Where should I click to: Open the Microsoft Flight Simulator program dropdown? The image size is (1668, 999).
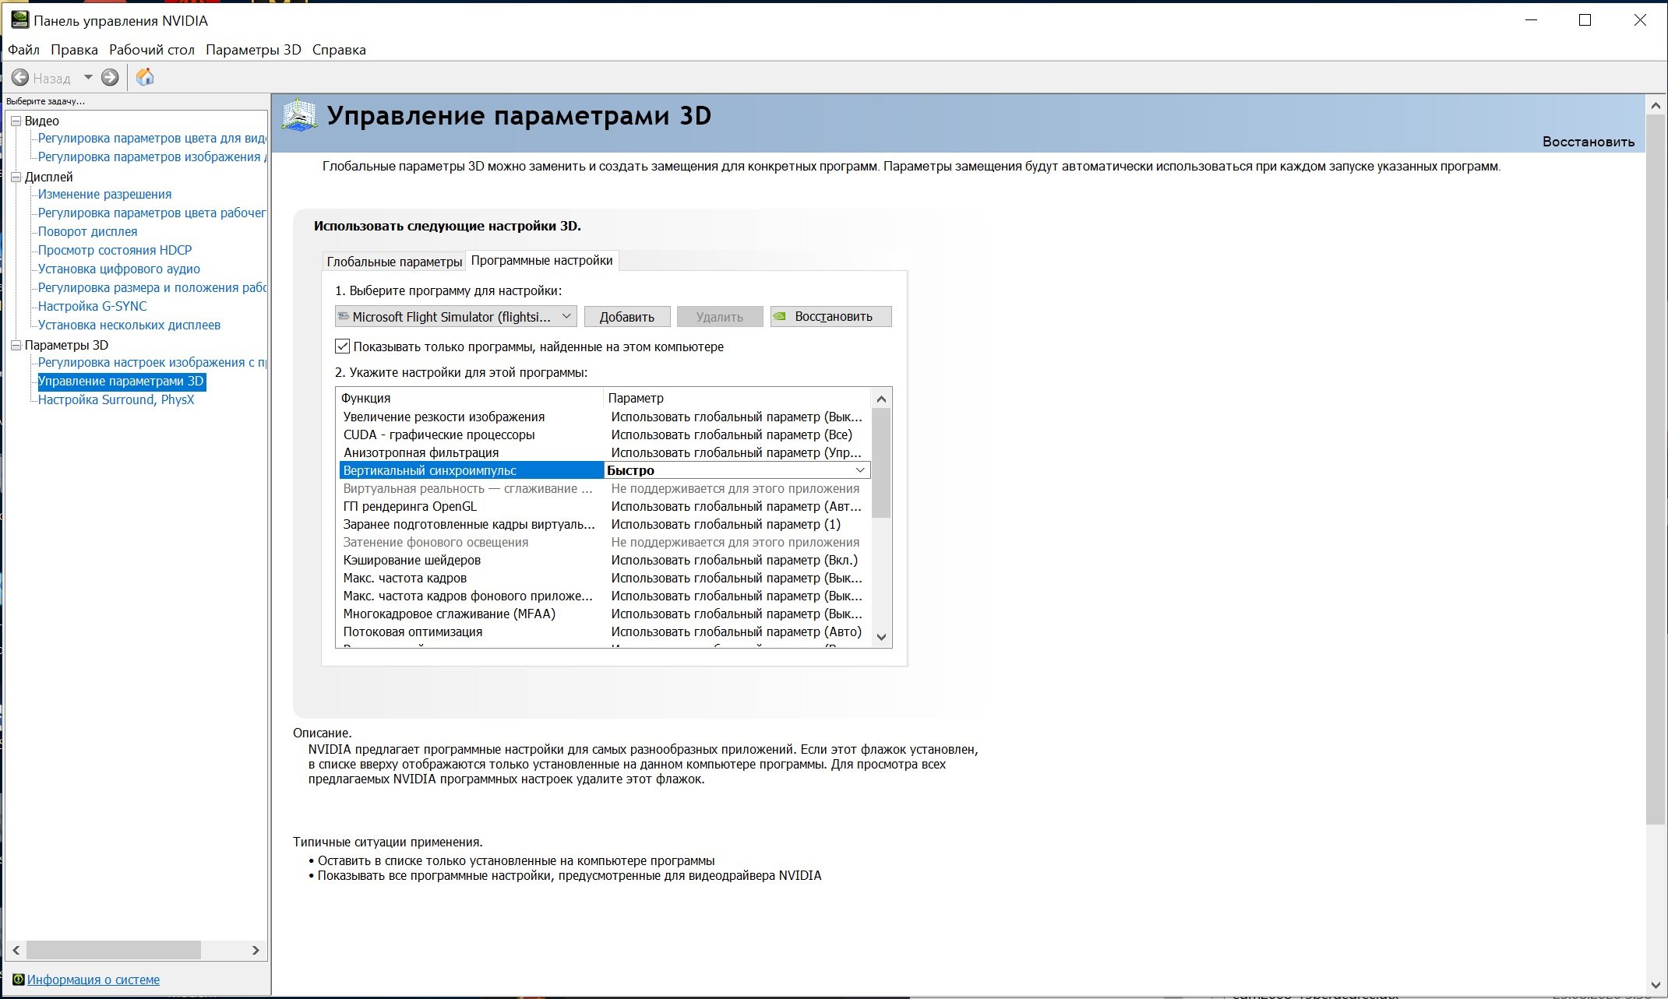click(x=456, y=316)
